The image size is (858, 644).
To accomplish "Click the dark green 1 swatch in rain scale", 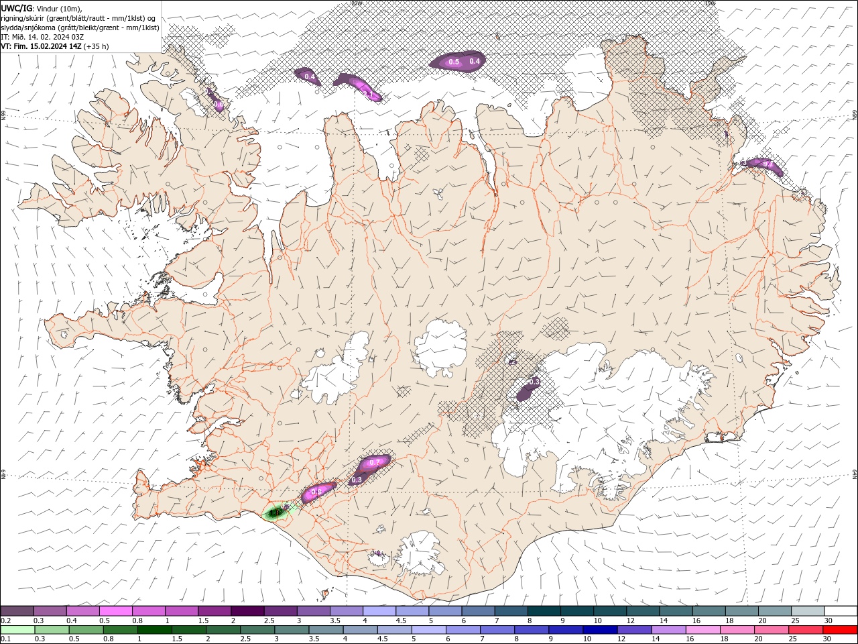I will pyautogui.click(x=156, y=630).
